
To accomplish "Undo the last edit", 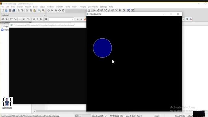I will [x=19, y=10].
